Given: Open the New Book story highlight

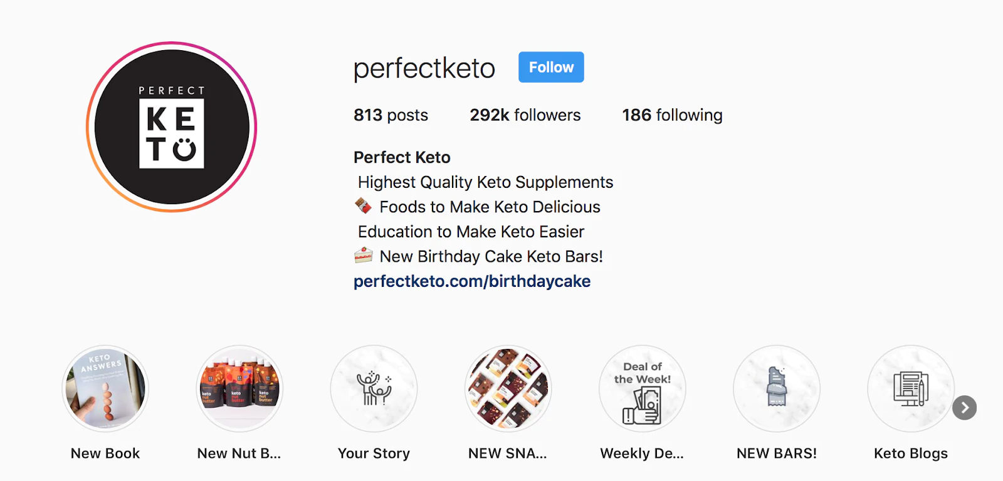Looking at the screenshot, I should [105, 388].
